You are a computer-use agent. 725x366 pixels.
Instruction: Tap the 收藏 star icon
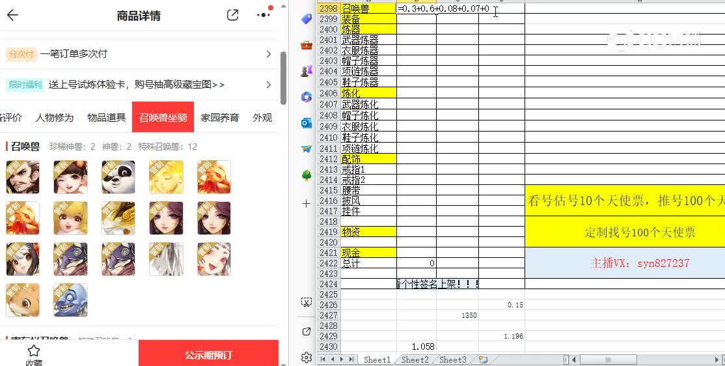[34, 351]
